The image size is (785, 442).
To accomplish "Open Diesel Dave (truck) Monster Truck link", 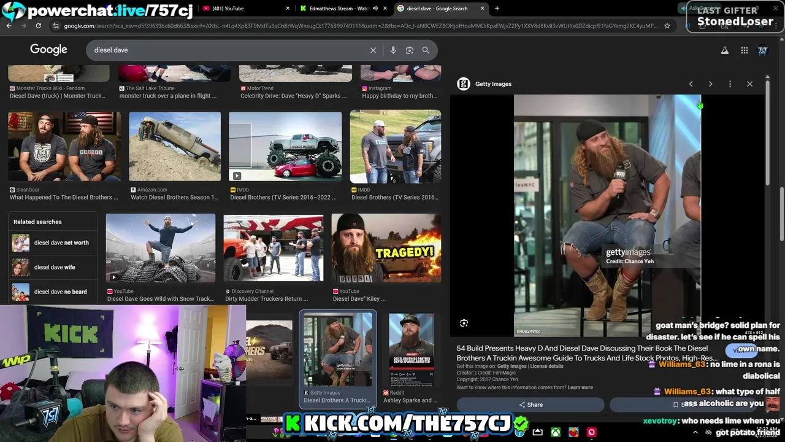I will click(x=57, y=96).
